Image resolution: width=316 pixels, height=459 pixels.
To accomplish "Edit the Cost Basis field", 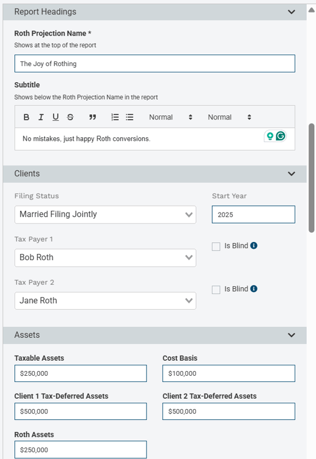I will click(x=229, y=373).
